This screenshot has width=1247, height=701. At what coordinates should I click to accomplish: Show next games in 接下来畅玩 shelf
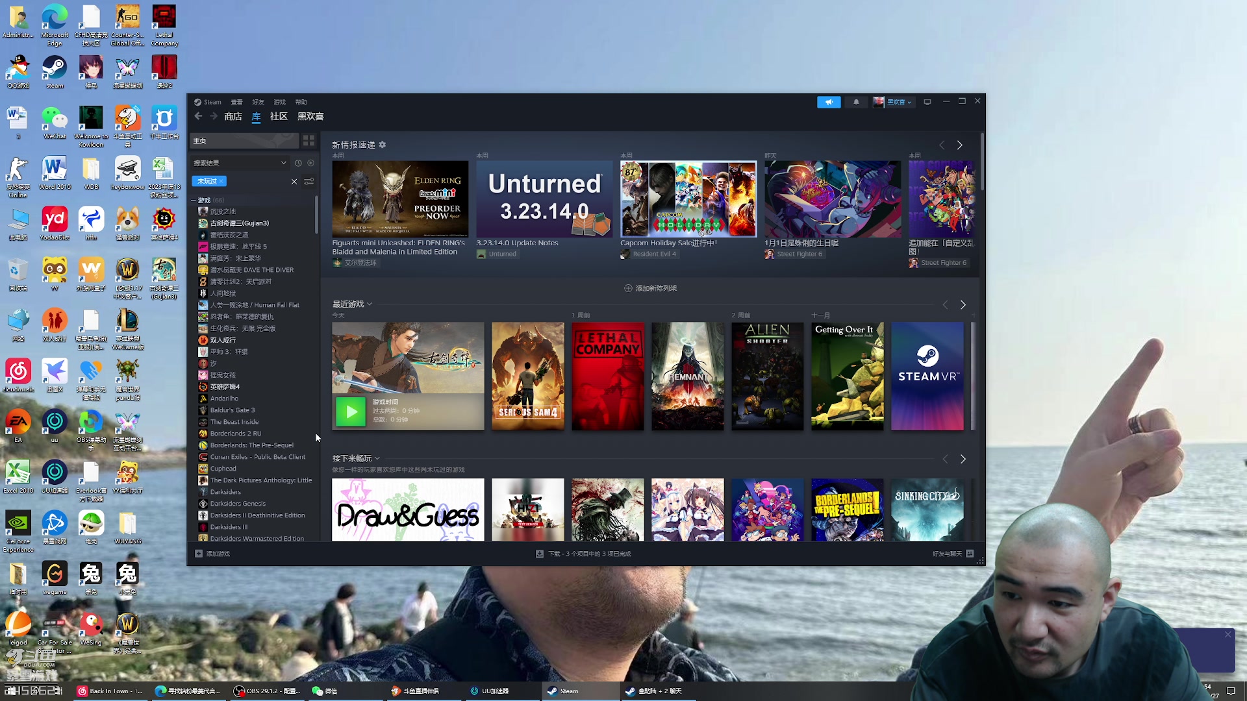(x=963, y=459)
